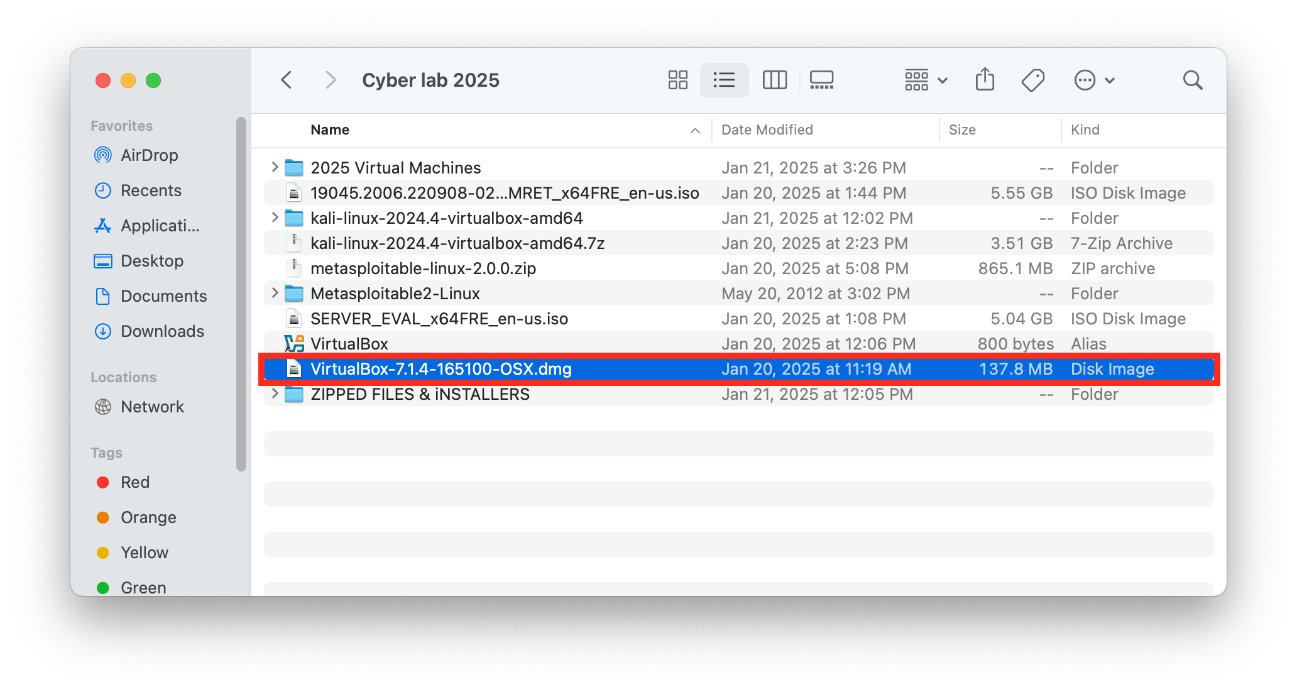Image resolution: width=1297 pixels, height=689 pixels.
Task: Switch to list view
Action: click(724, 80)
